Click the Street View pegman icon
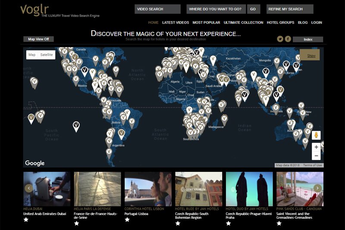The width and height of the screenshot is (345, 230). tap(316, 135)
